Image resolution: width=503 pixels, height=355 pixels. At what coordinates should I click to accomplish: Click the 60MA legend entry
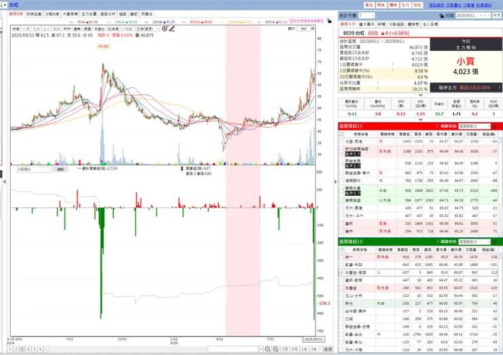pos(197,22)
